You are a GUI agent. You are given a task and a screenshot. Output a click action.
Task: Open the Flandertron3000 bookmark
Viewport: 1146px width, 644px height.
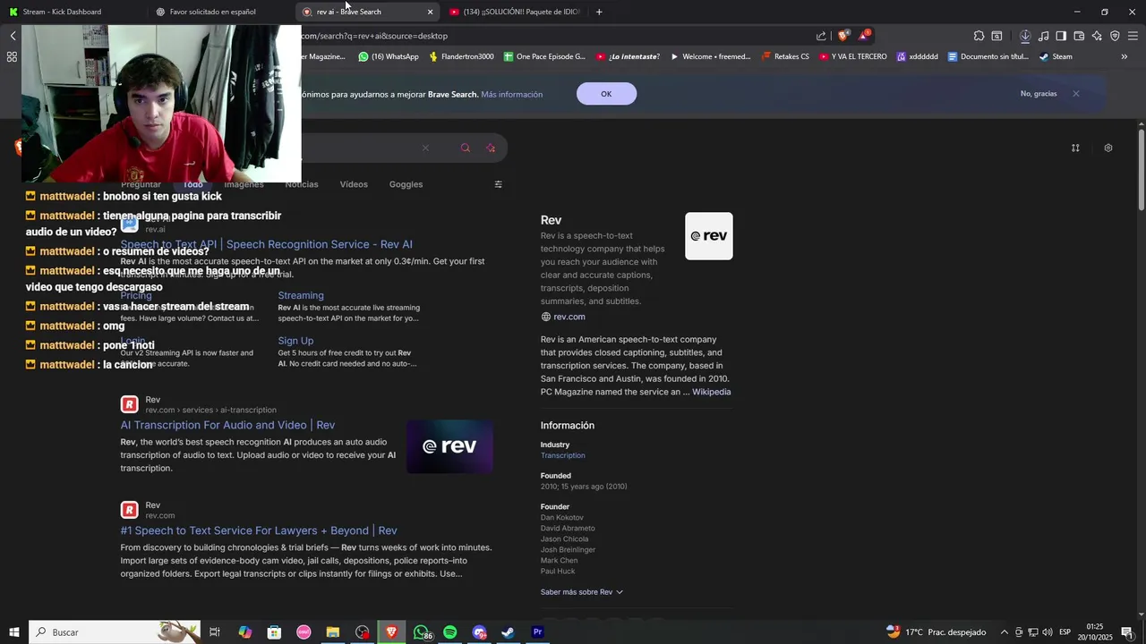tap(461, 56)
